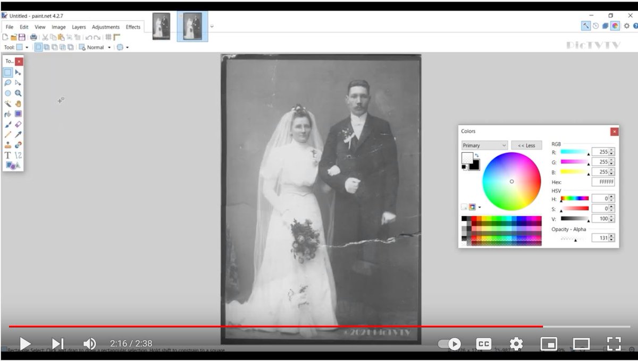This screenshot has width=638, height=361.
Task: Select the Move Selection tool
Action: point(18,83)
